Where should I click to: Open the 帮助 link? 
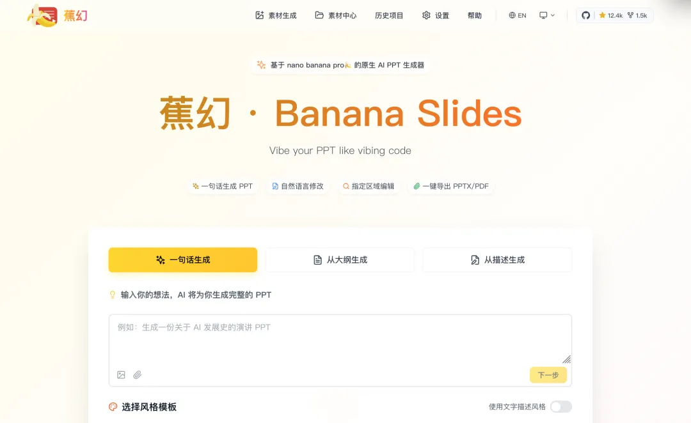click(x=475, y=15)
